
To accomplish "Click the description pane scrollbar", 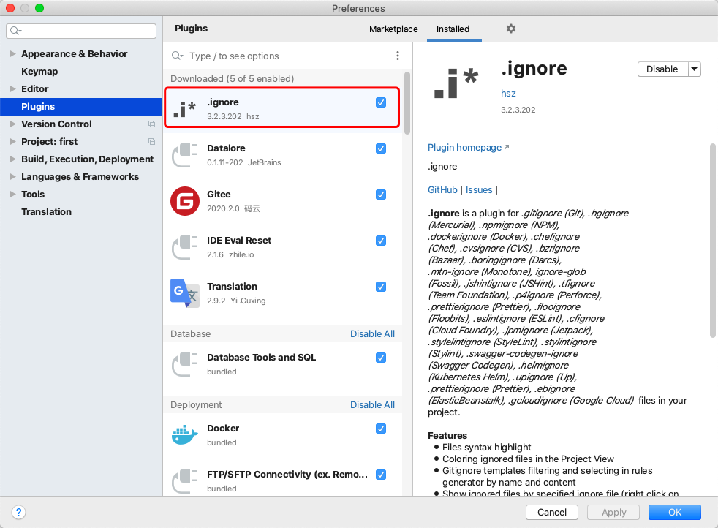I will click(x=712, y=241).
